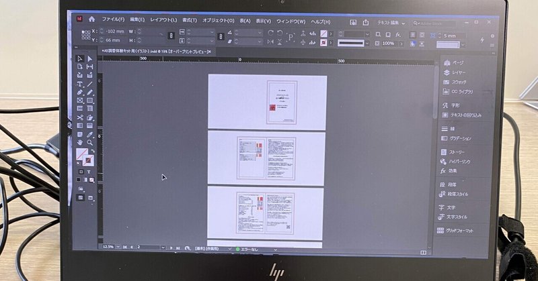This screenshot has height=281, width=538.
Task: Open the ファイル(F) menu
Action: point(113,19)
